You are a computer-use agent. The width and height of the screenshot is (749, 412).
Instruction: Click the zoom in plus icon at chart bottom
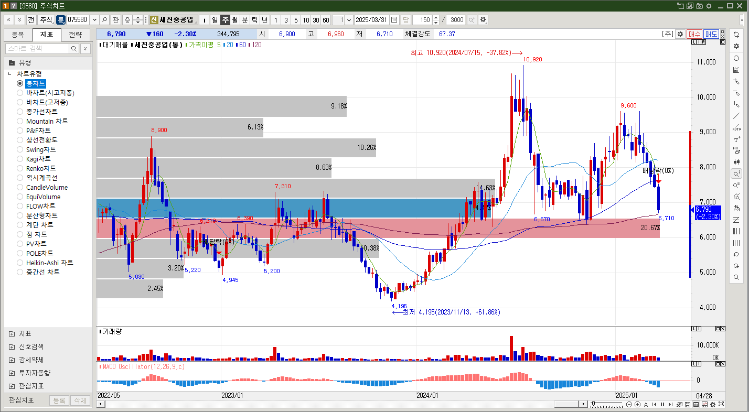[637, 404]
